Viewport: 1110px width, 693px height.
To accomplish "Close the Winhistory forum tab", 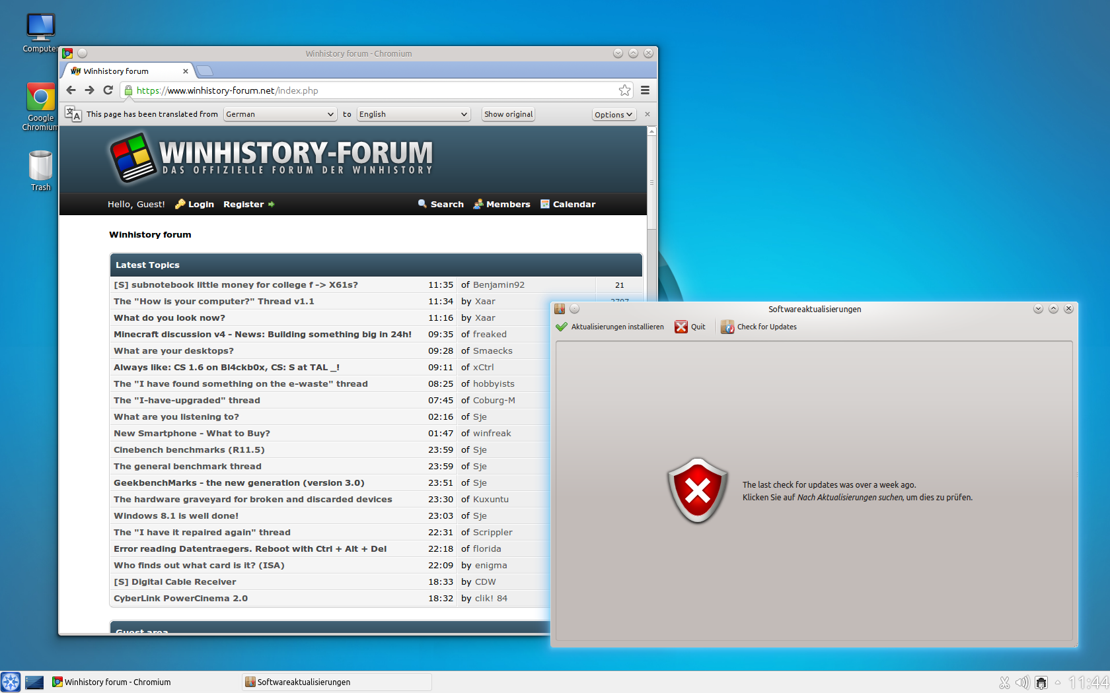I will (x=186, y=71).
